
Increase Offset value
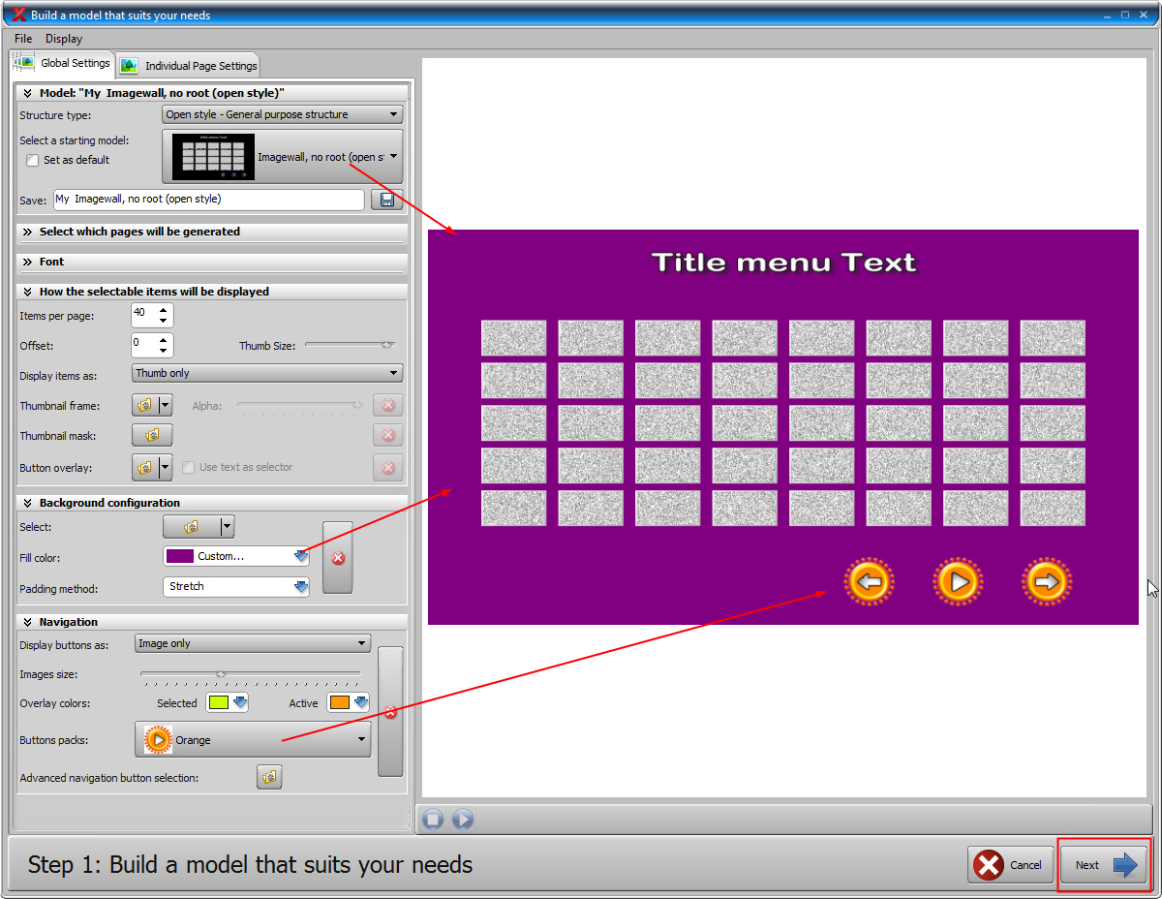pos(163,339)
